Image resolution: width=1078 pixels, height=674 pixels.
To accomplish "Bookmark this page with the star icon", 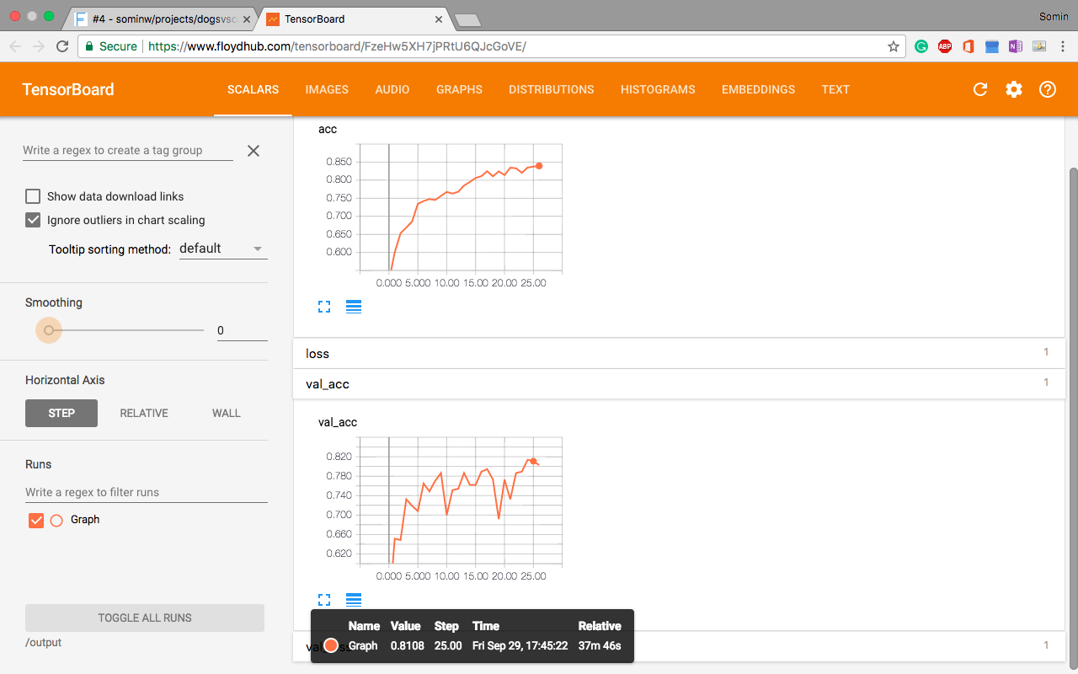I will coord(894,46).
